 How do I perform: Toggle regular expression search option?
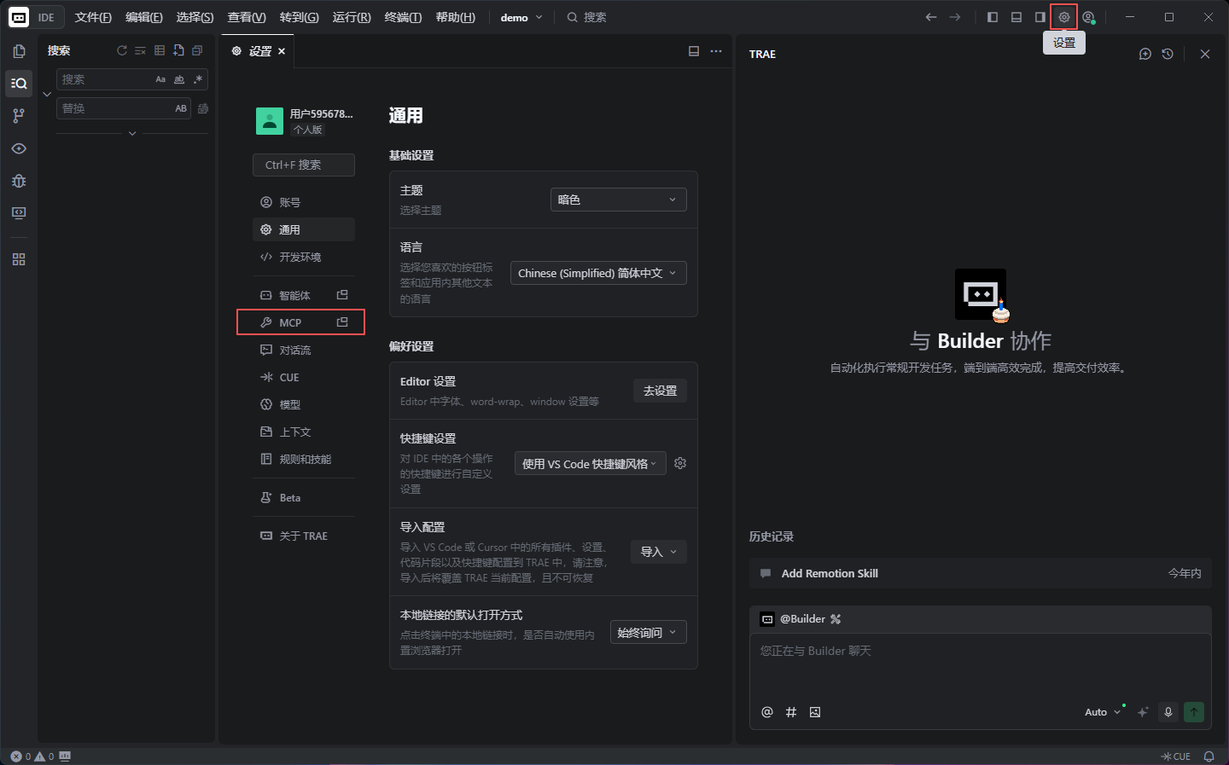click(x=198, y=79)
